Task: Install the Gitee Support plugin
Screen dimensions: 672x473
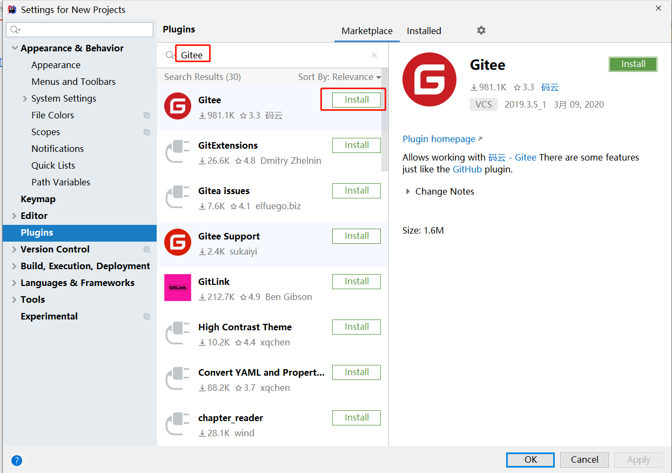Action: point(357,236)
